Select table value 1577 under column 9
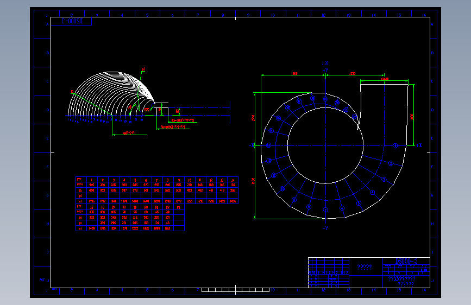 [179, 201]
